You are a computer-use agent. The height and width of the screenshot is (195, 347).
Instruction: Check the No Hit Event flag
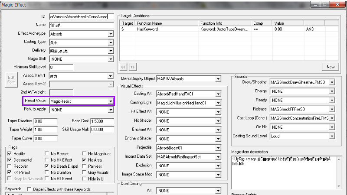click(47, 179)
